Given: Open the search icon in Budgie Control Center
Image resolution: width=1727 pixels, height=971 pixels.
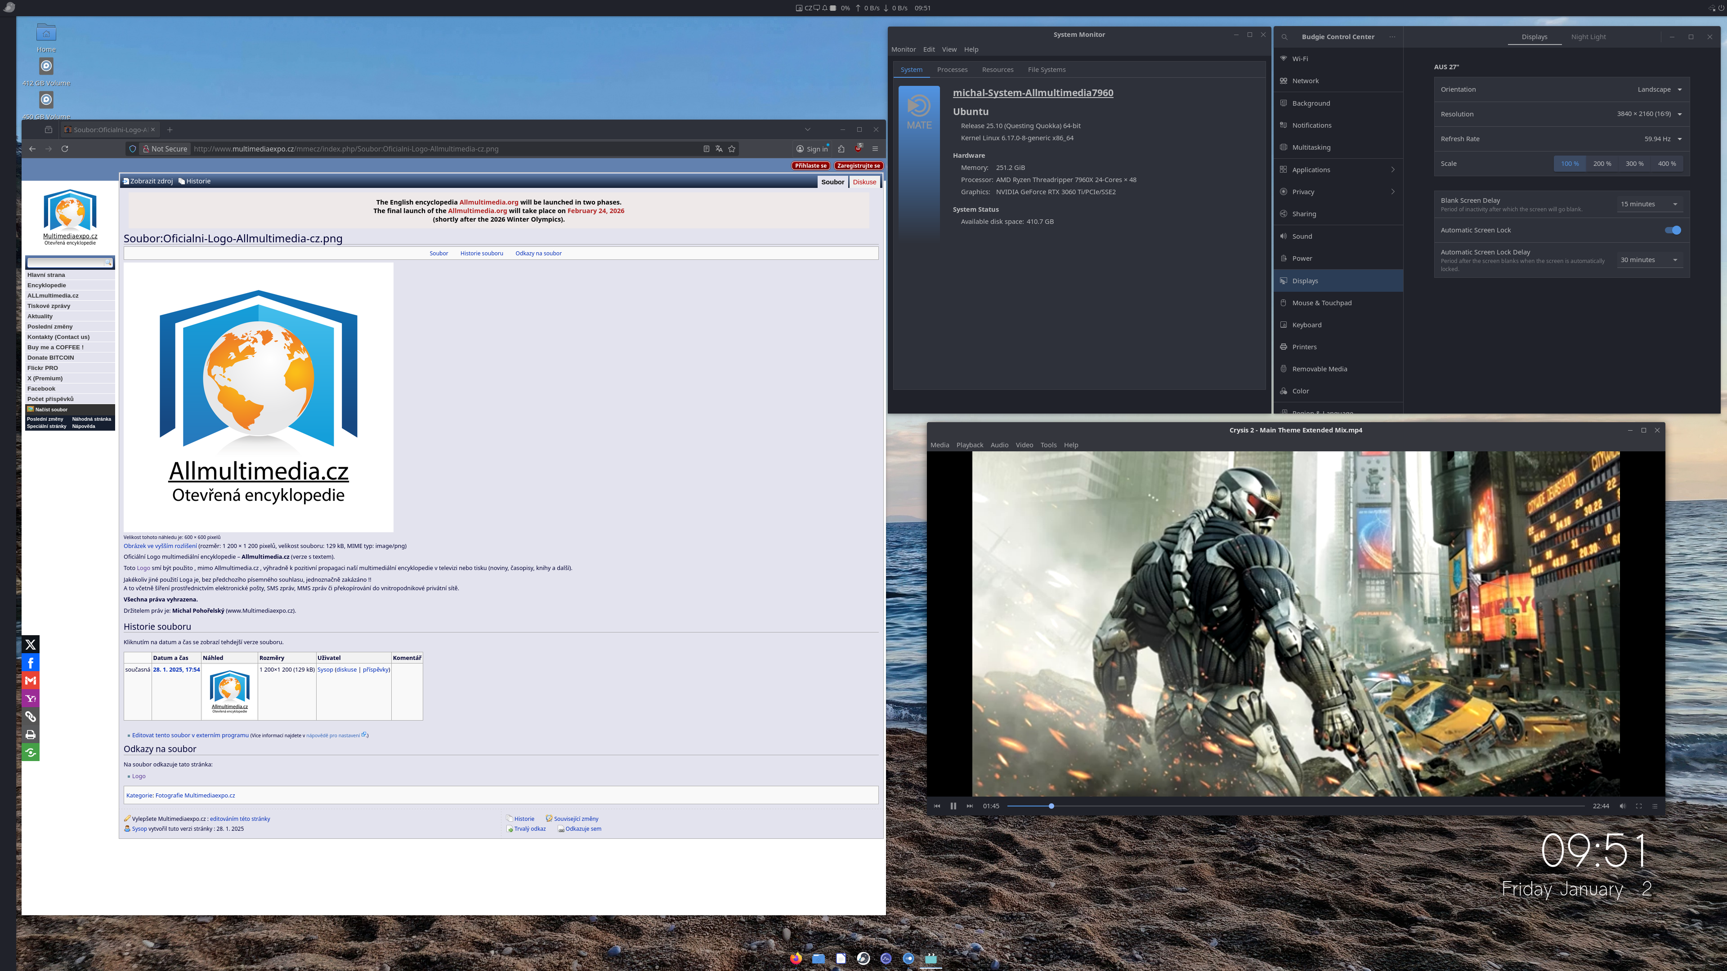Looking at the screenshot, I should coord(1284,37).
